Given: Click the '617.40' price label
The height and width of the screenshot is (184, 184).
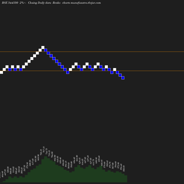Looking at the screenshot, I should pyautogui.click(x=33, y=162).
